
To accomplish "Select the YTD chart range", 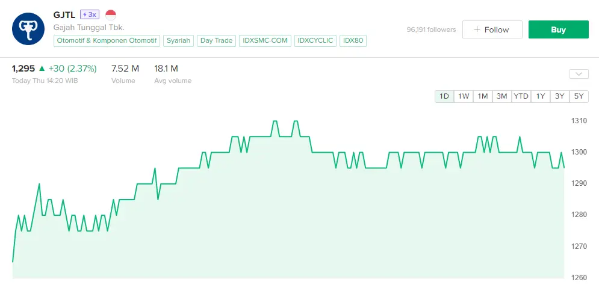I will (x=521, y=96).
